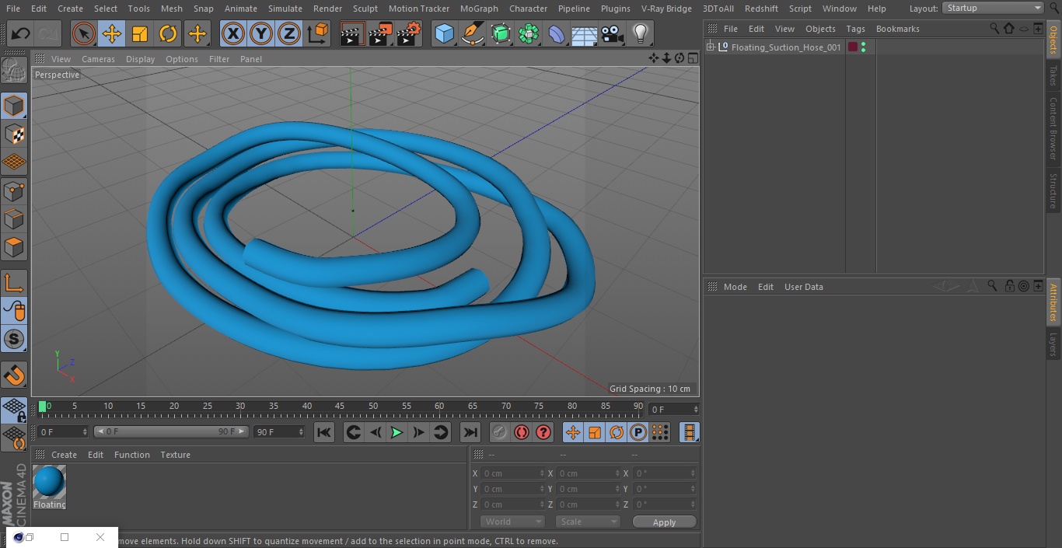Switch to Texture mode

(14, 134)
